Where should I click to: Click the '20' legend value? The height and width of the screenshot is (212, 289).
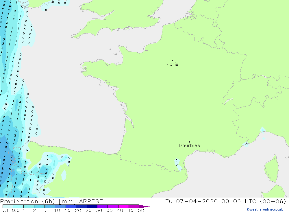[x=78, y=210]
